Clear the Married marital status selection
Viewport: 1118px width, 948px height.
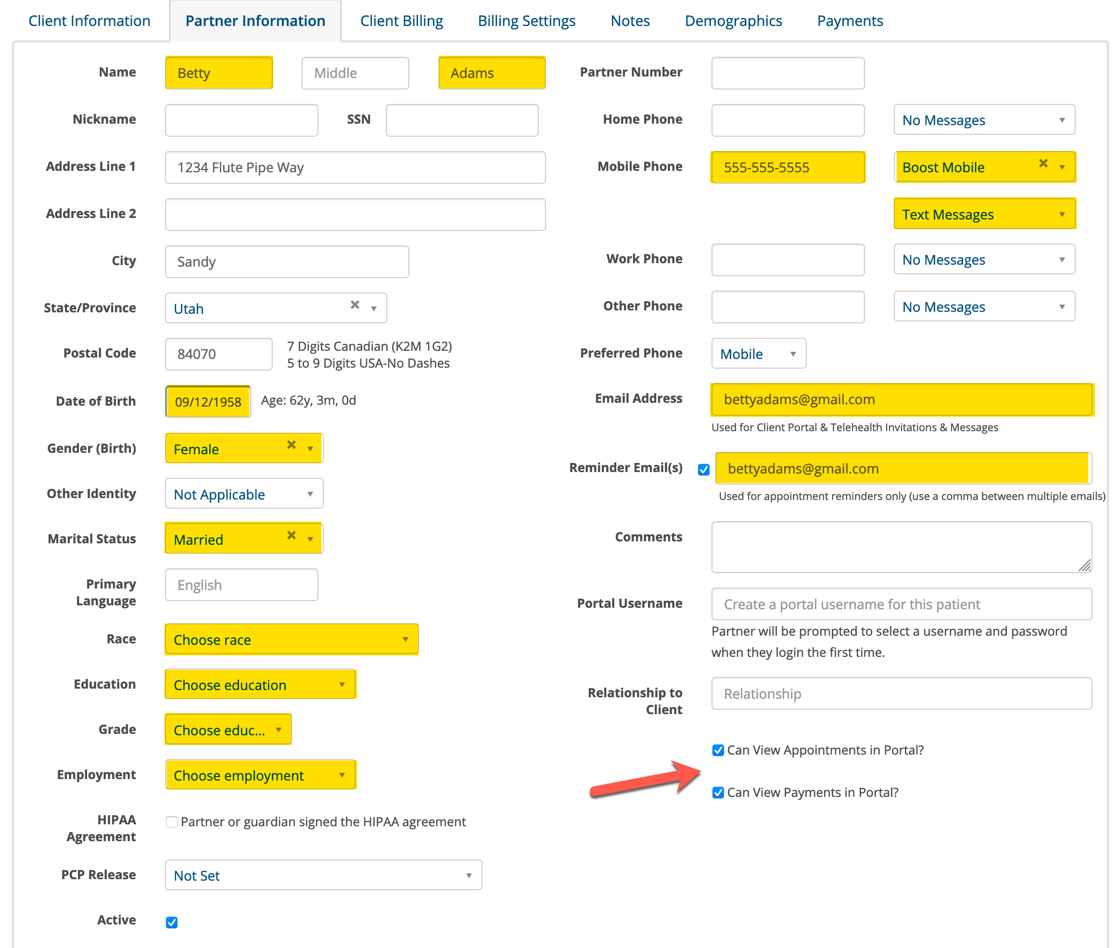tap(292, 535)
